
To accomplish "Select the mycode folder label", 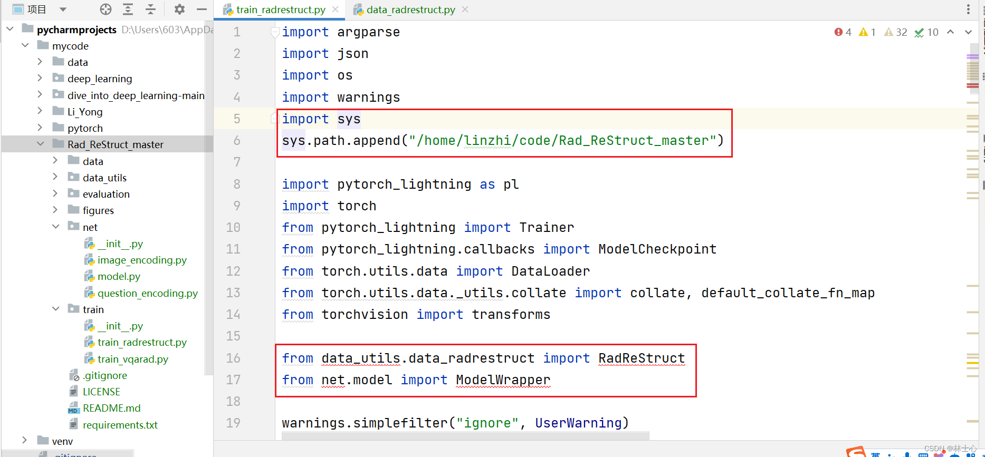I will coord(70,46).
